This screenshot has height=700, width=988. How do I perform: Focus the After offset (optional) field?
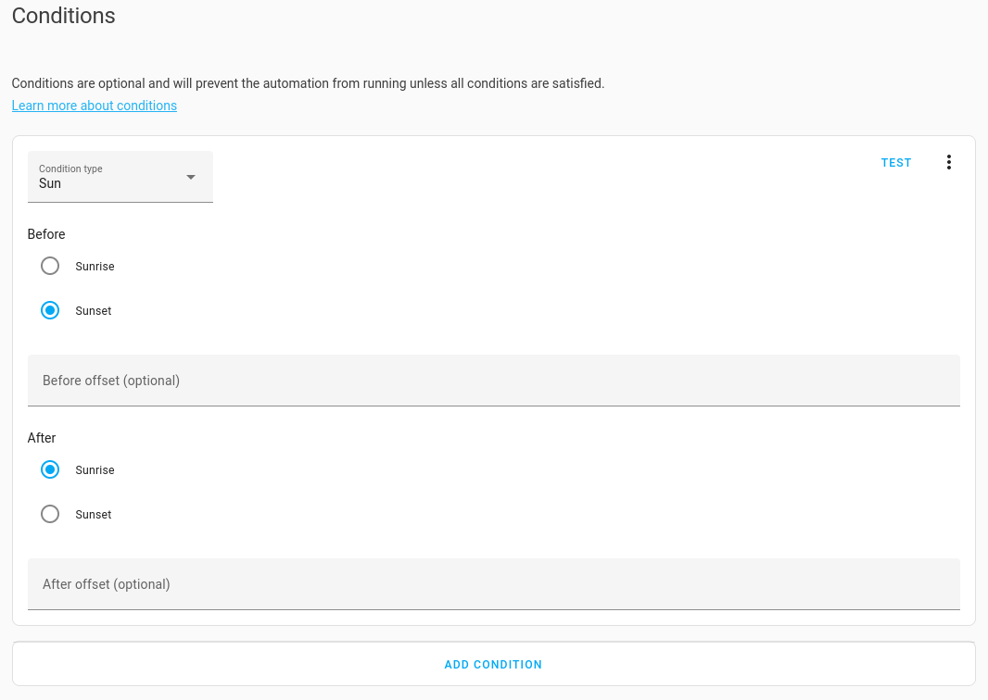493,584
